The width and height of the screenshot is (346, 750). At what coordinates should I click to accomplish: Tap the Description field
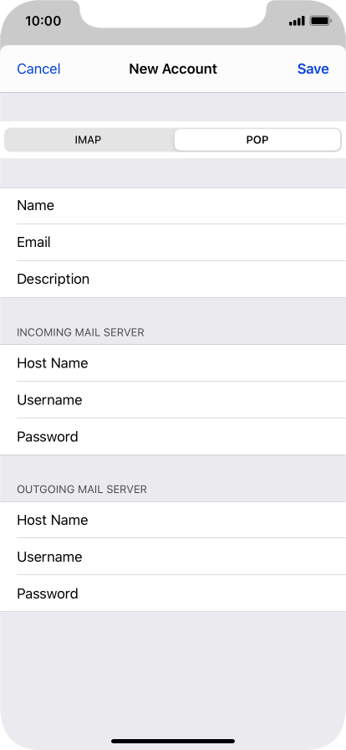tap(173, 280)
